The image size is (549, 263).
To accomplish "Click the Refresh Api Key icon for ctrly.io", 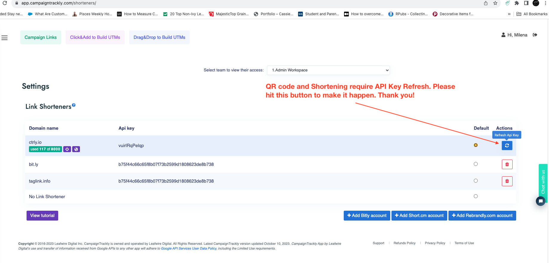I will pyautogui.click(x=507, y=146).
